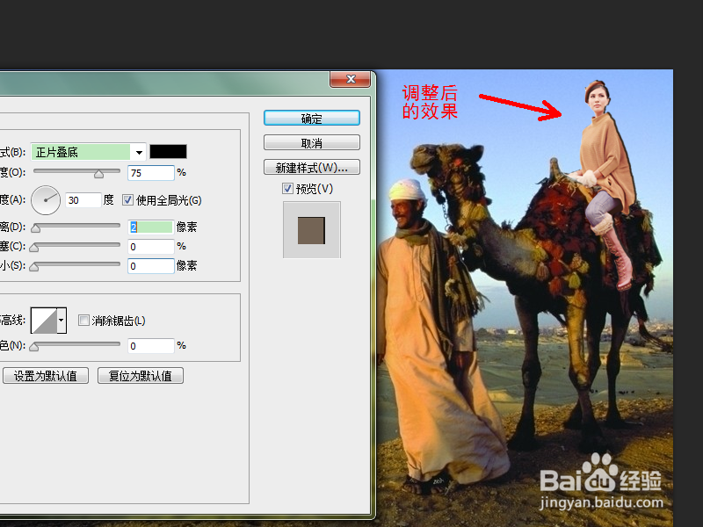This screenshot has height=527, width=703.
Task: Click the size slider handle
Action: 33,267
